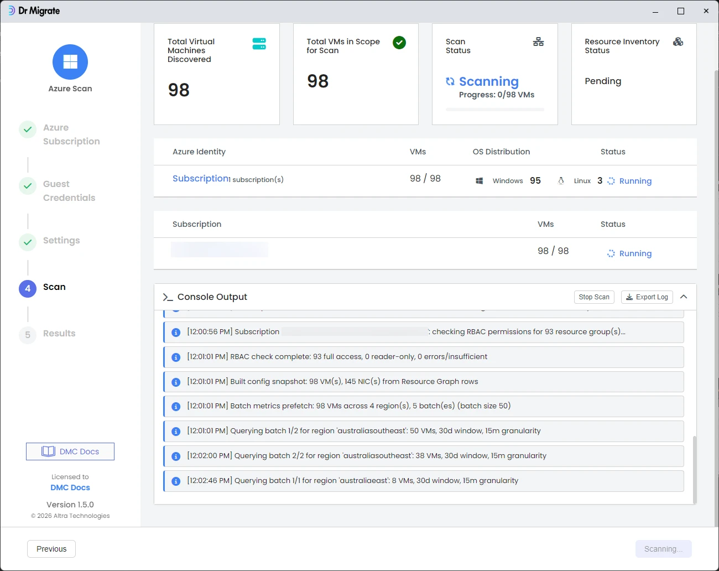
Task: Click the Version 1.5.0 label
Action: click(x=70, y=505)
